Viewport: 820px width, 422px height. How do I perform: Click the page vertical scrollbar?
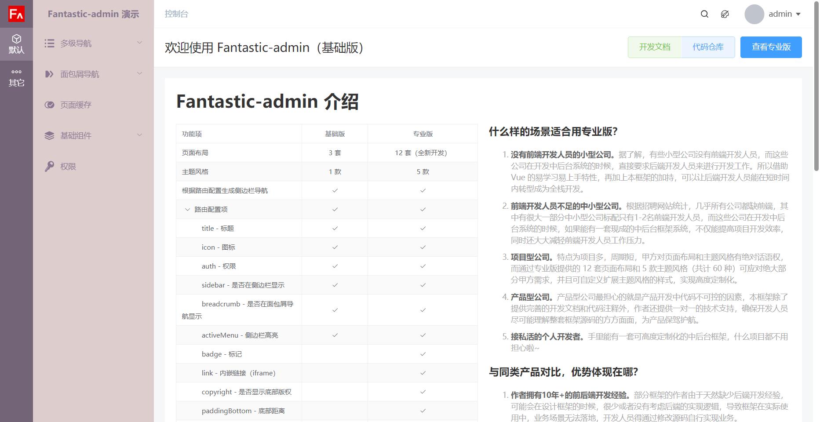pyautogui.click(x=816, y=86)
